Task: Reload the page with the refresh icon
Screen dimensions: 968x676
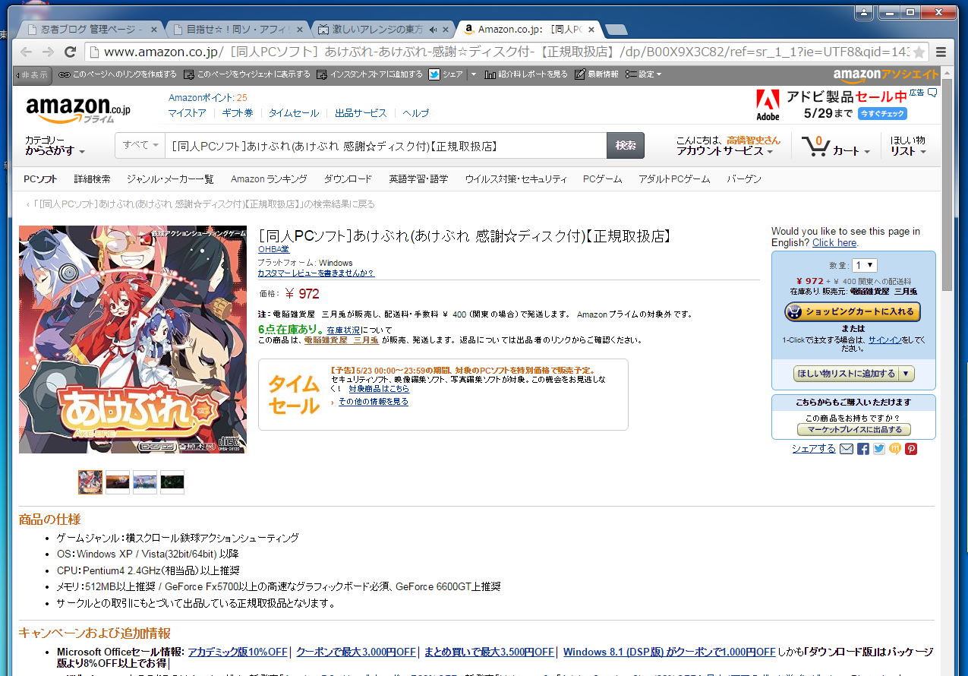Action: click(x=71, y=52)
